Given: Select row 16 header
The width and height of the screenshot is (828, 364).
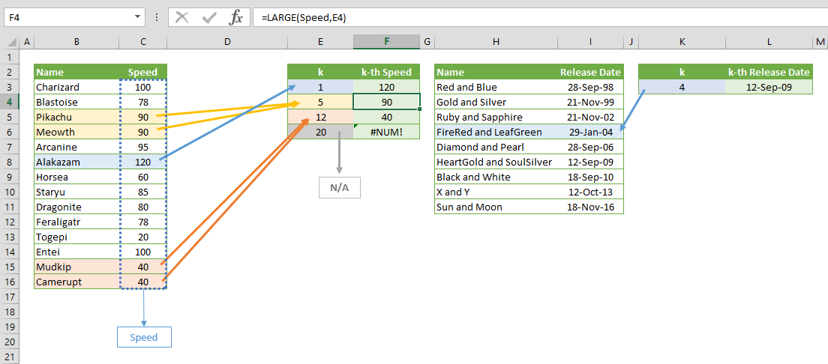Looking at the screenshot, I should point(10,282).
